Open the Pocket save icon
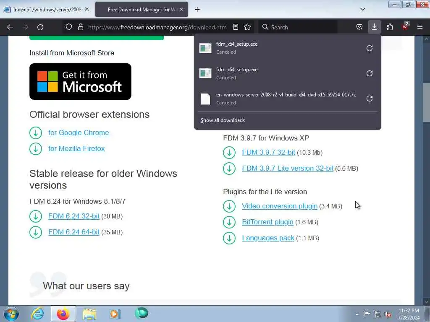 pos(359,27)
